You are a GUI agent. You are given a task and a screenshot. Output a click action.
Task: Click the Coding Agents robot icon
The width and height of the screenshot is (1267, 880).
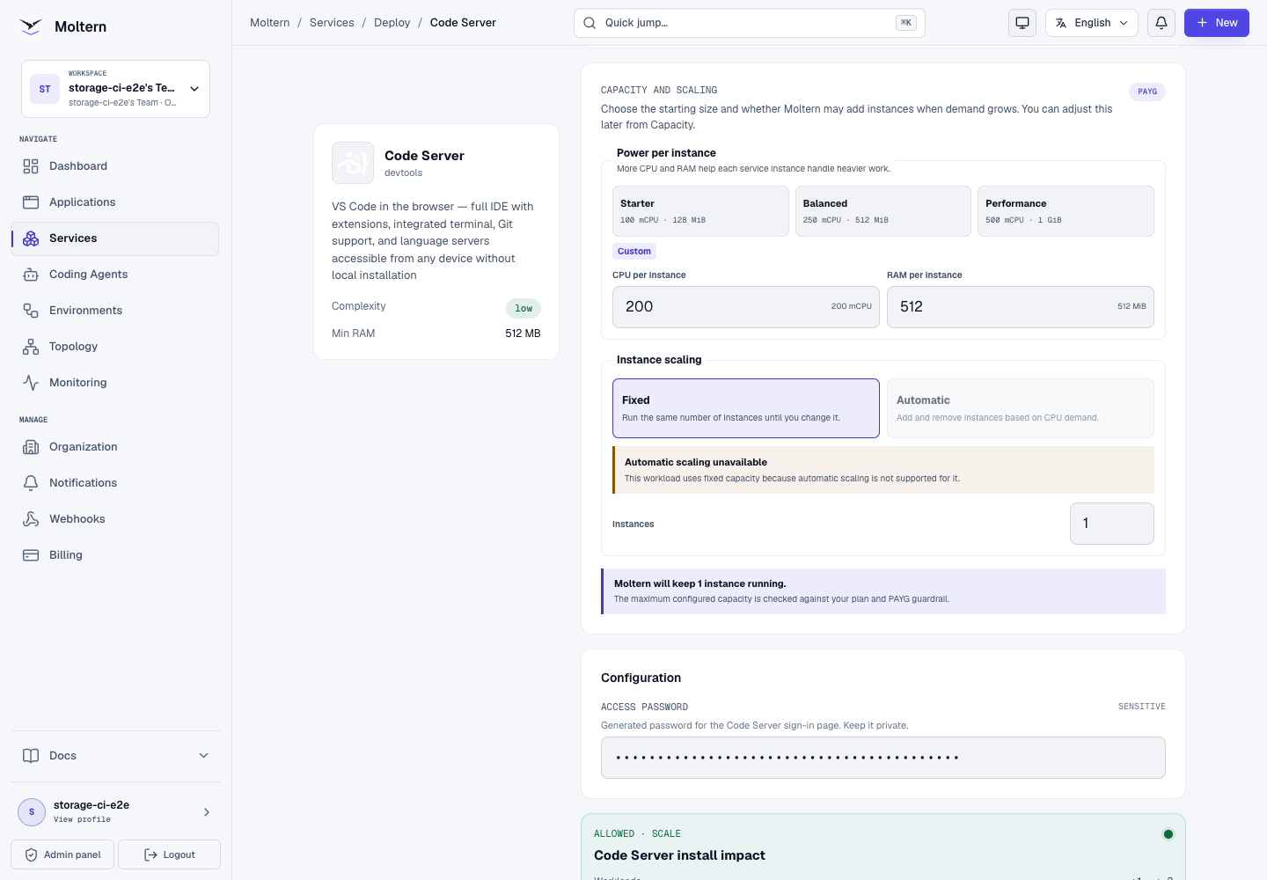[31, 275]
